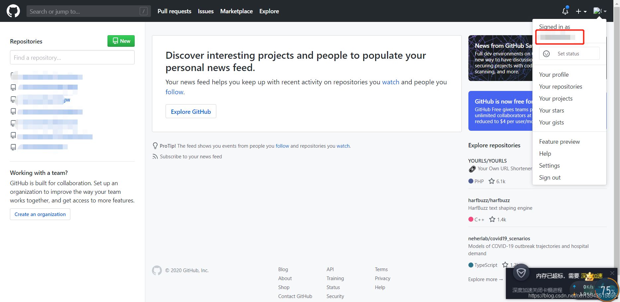Focus the Search or jump to field

click(x=89, y=11)
